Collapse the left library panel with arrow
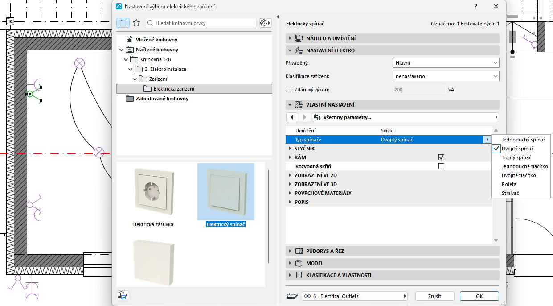This screenshot has height=306, width=553. tap(279, 17)
